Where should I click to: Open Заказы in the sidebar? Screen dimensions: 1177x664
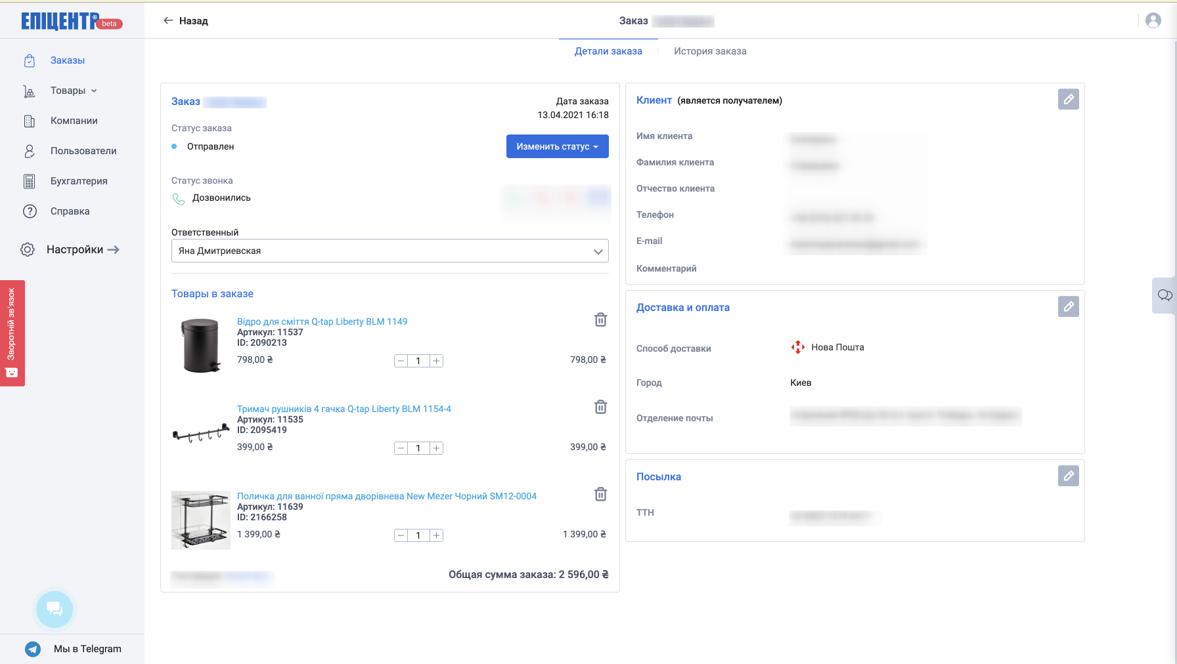[x=67, y=60]
